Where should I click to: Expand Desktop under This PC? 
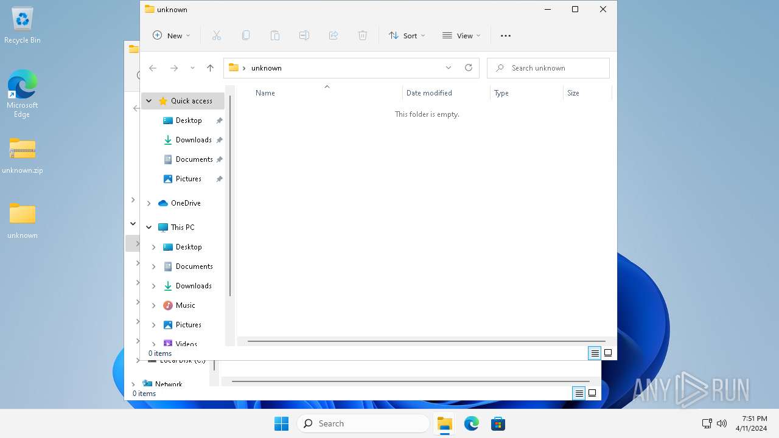153,247
